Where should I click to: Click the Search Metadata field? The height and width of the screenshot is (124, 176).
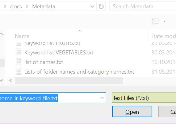[x=143, y=6]
